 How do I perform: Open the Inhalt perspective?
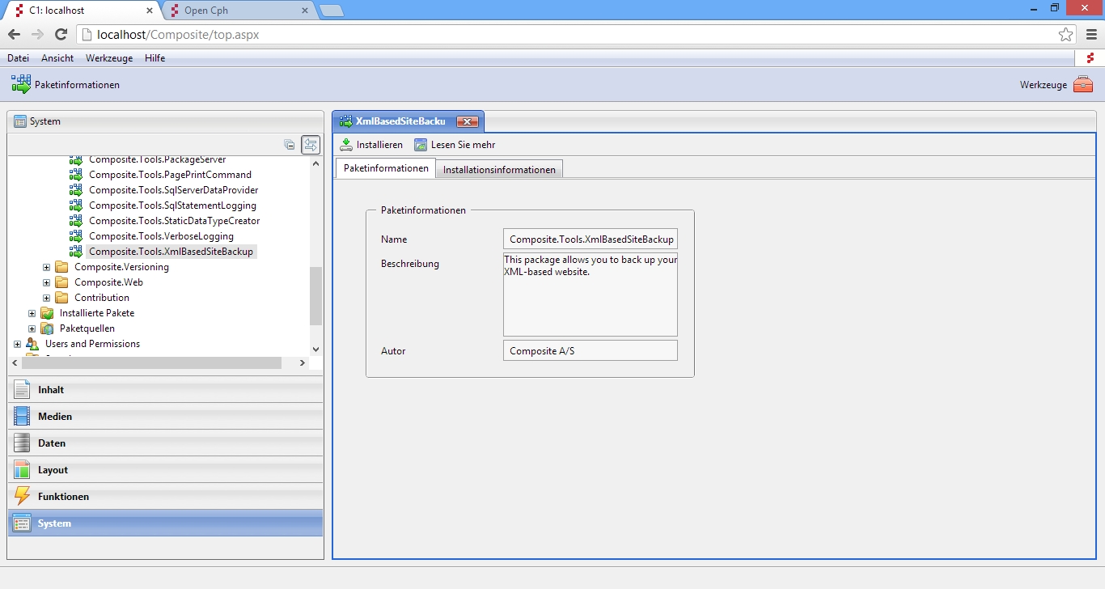(50, 390)
